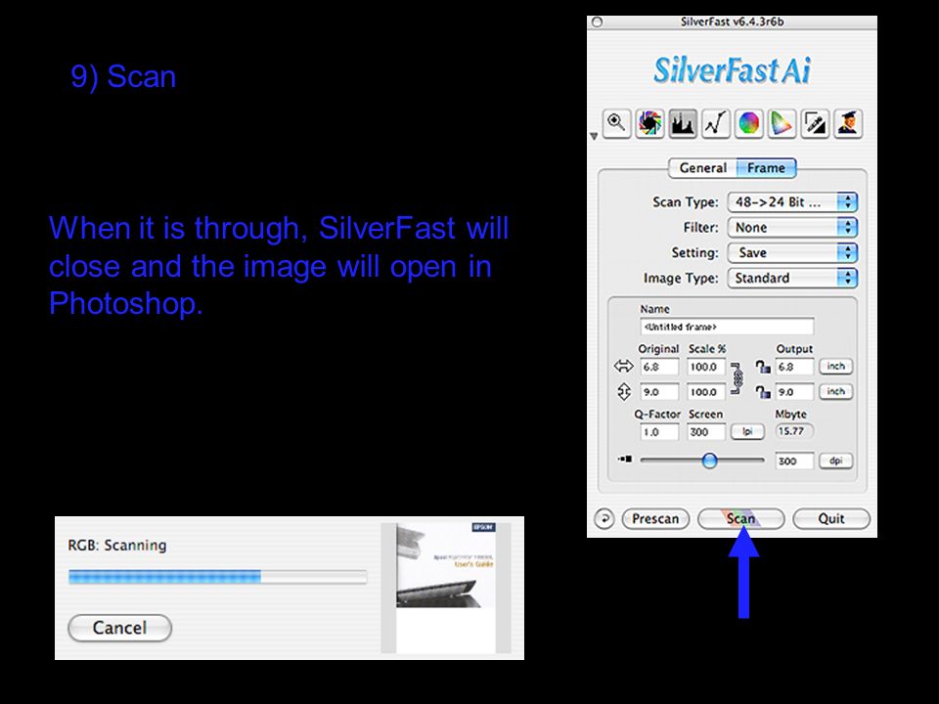This screenshot has height=704, width=939.
Task: Toggle the output width lock icon
Action: pos(762,366)
